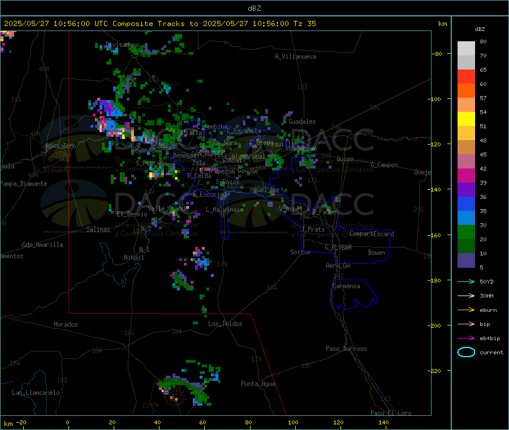
Task: Pick the yellow swatch between 54 and 51 dBZ
Action: click(x=466, y=119)
